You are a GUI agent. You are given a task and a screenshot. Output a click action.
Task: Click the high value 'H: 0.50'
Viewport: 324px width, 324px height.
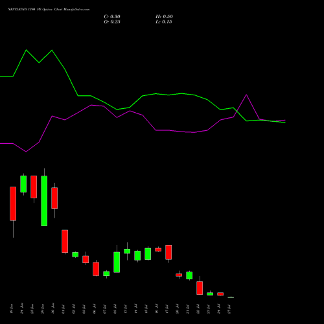click(x=164, y=17)
